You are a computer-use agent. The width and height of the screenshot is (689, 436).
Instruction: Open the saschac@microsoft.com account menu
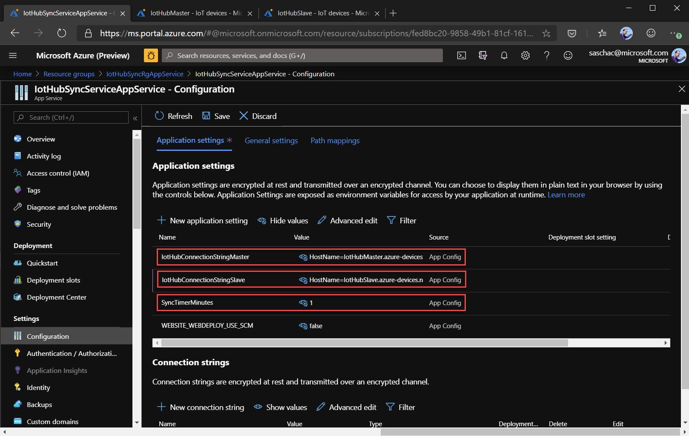(x=637, y=55)
